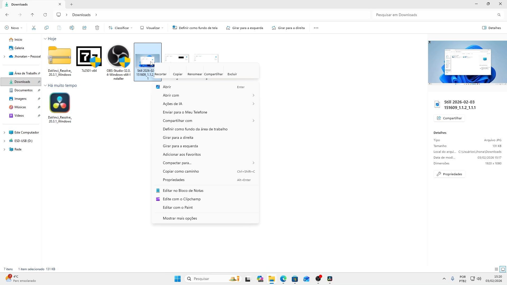Click the Refresh button in navigation bar
This screenshot has height=285, width=507.
tap(45, 15)
